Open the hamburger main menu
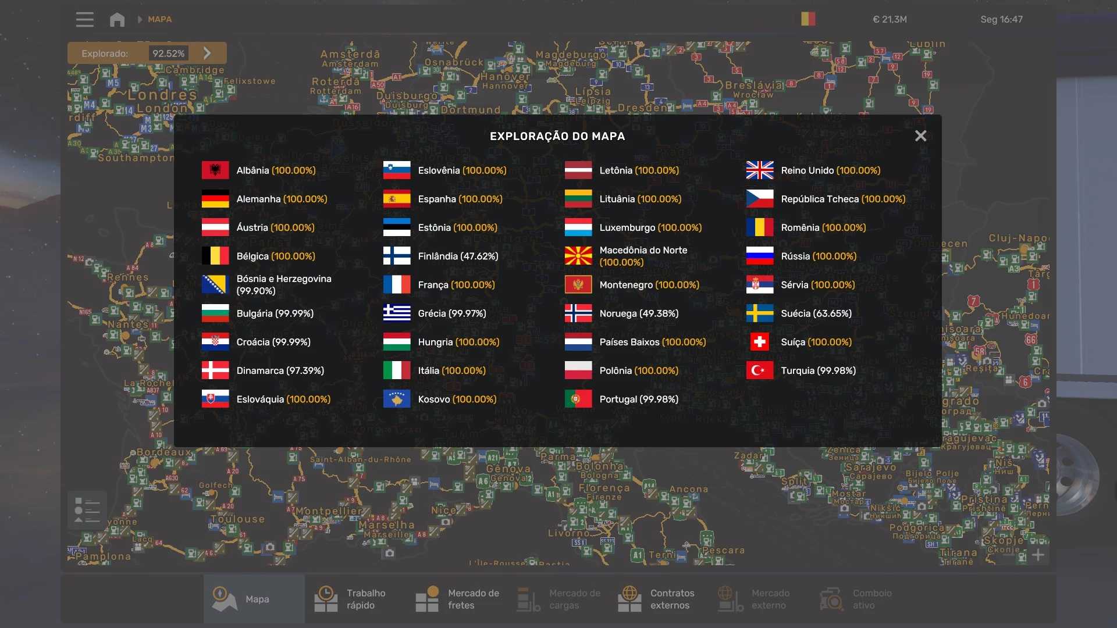Image resolution: width=1117 pixels, height=628 pixels. pyautogui.click(x=84, y=19)
